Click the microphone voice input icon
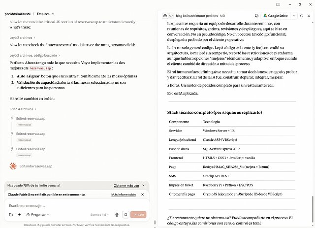 pos(117,215)
